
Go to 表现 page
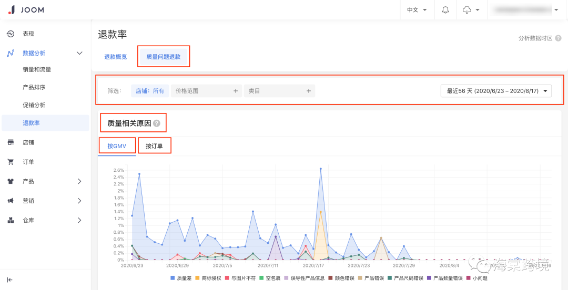tap(28, 34)
